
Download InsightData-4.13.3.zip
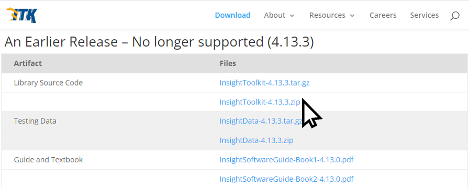(x=256, y=140)
